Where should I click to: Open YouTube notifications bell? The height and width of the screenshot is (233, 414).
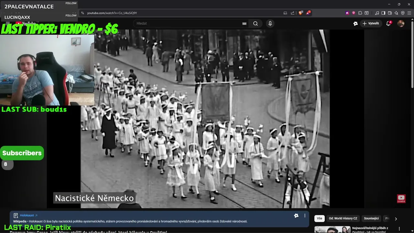(x=388, y=23)
